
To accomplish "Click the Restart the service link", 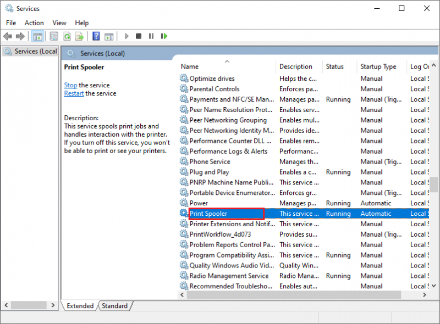I will [x=74, y=93].
